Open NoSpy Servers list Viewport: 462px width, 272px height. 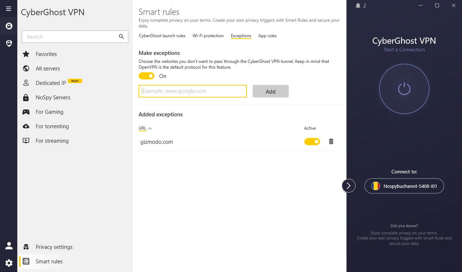tap(53, 98)
